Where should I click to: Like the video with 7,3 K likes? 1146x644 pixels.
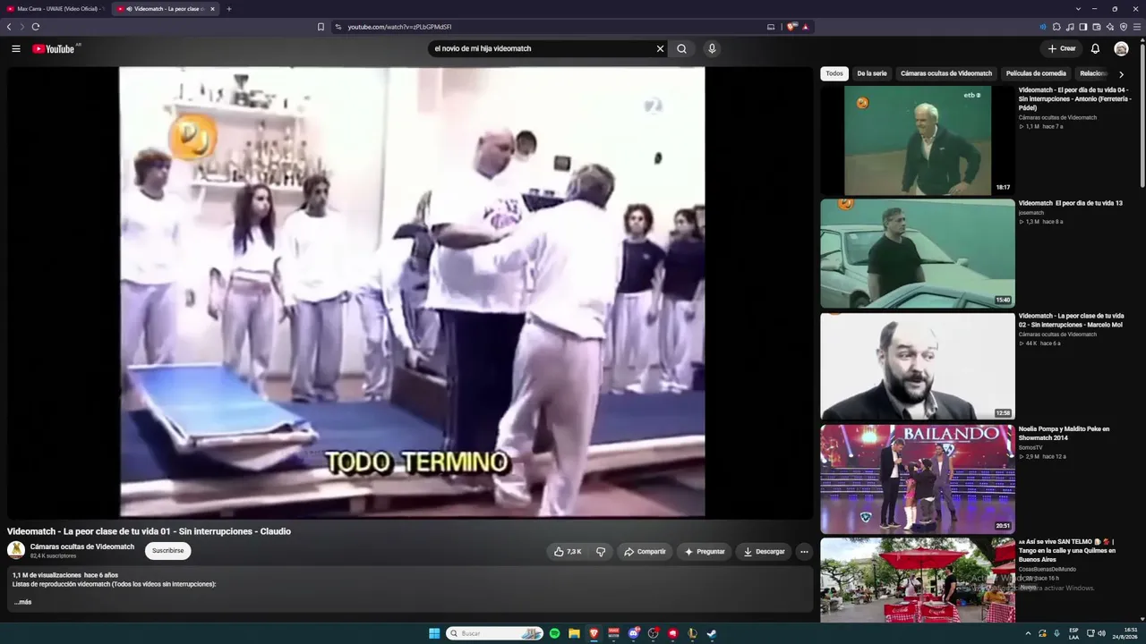568,552
